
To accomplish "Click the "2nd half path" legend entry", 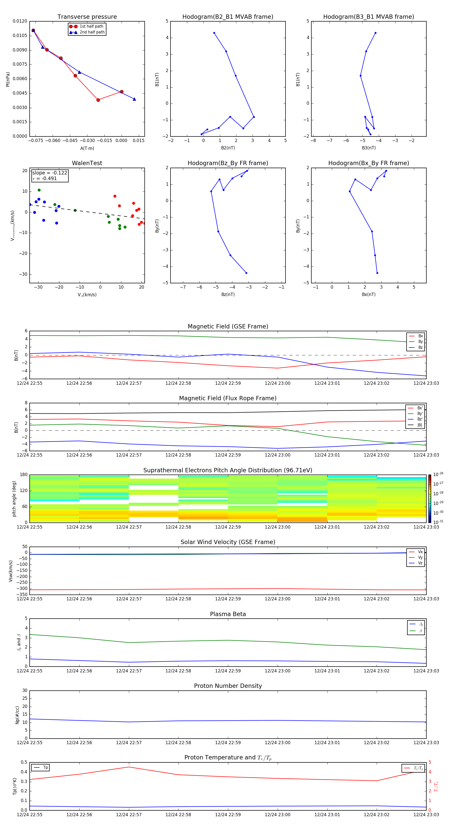I will coord(87,32).
